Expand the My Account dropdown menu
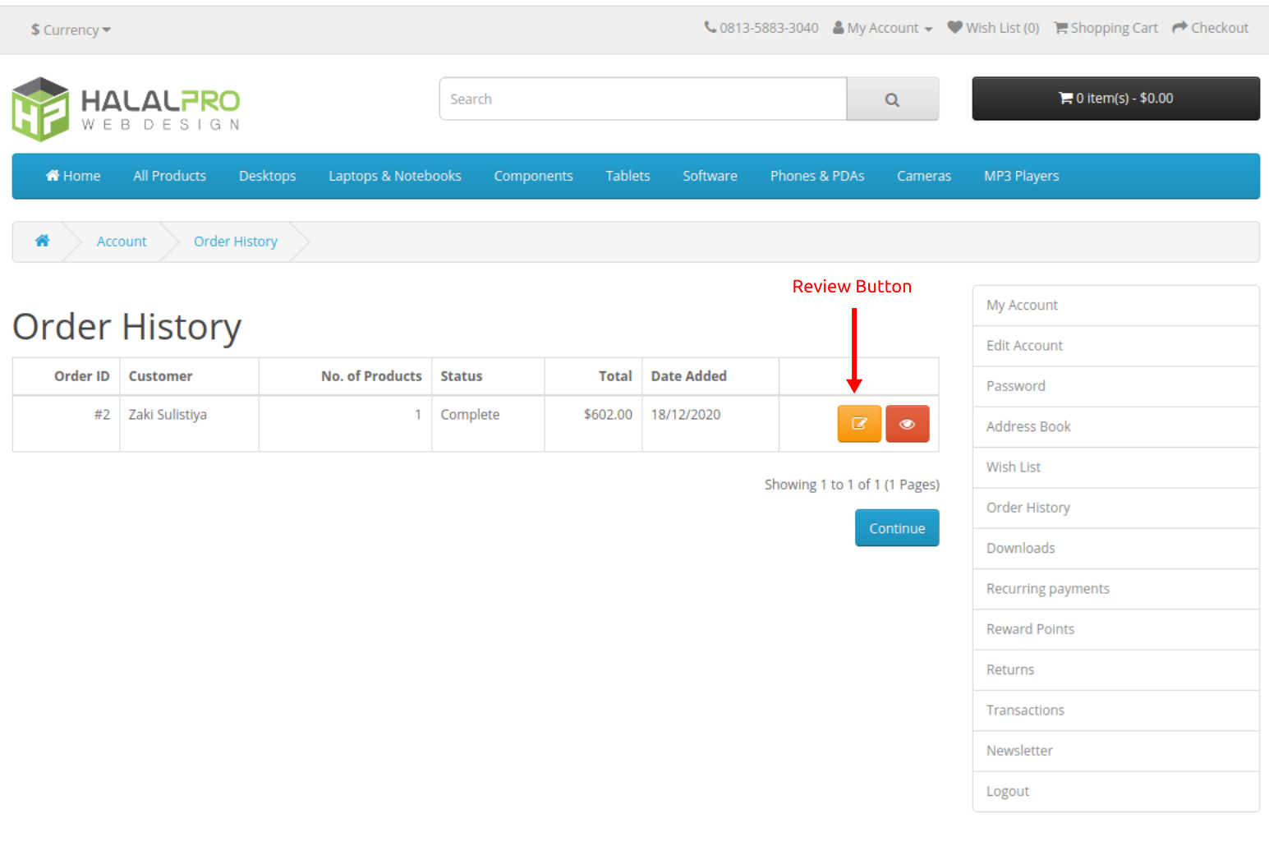This screenshot has width=1269, height=842. coord(881,27)
